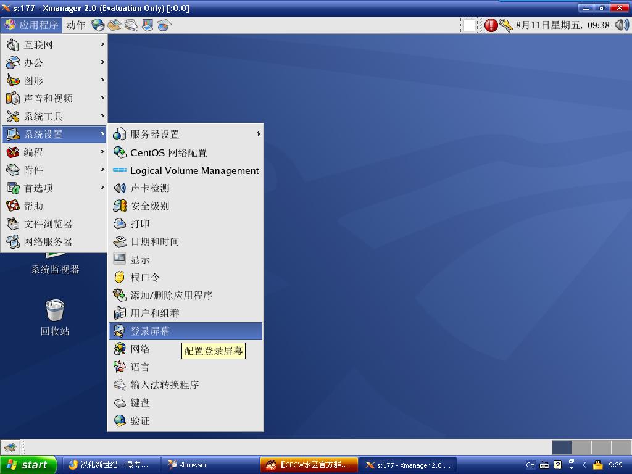
Task: Switch to s:177 - Xmanager 2.0 taskbar button
Action: pos(408,465)
